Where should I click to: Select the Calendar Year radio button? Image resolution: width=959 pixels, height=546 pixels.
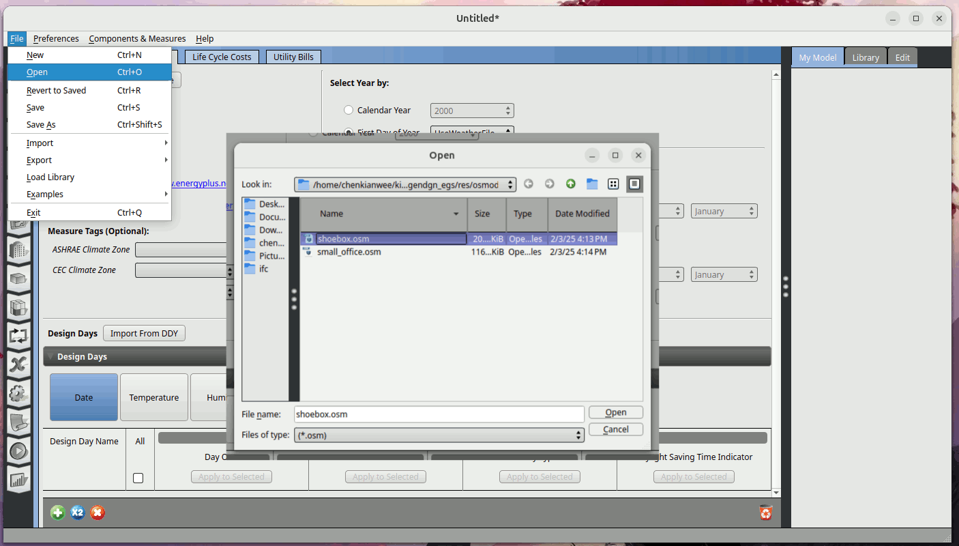[x=349, y=110]
